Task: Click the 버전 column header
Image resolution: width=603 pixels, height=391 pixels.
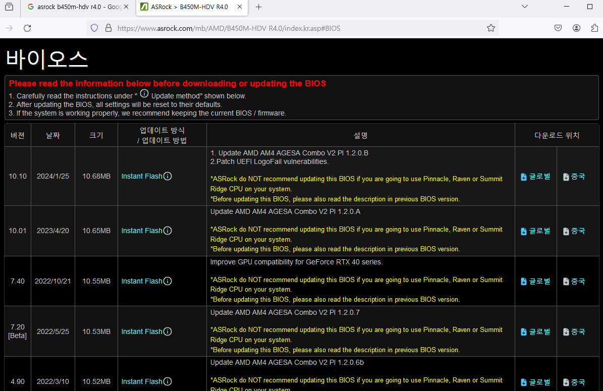Action: [18, 135]
